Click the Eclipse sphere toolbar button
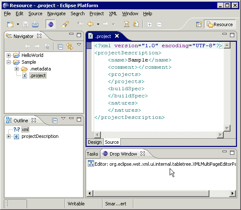Image resolution: width=241 pixels, height=210 pixels. coord(50,24)
